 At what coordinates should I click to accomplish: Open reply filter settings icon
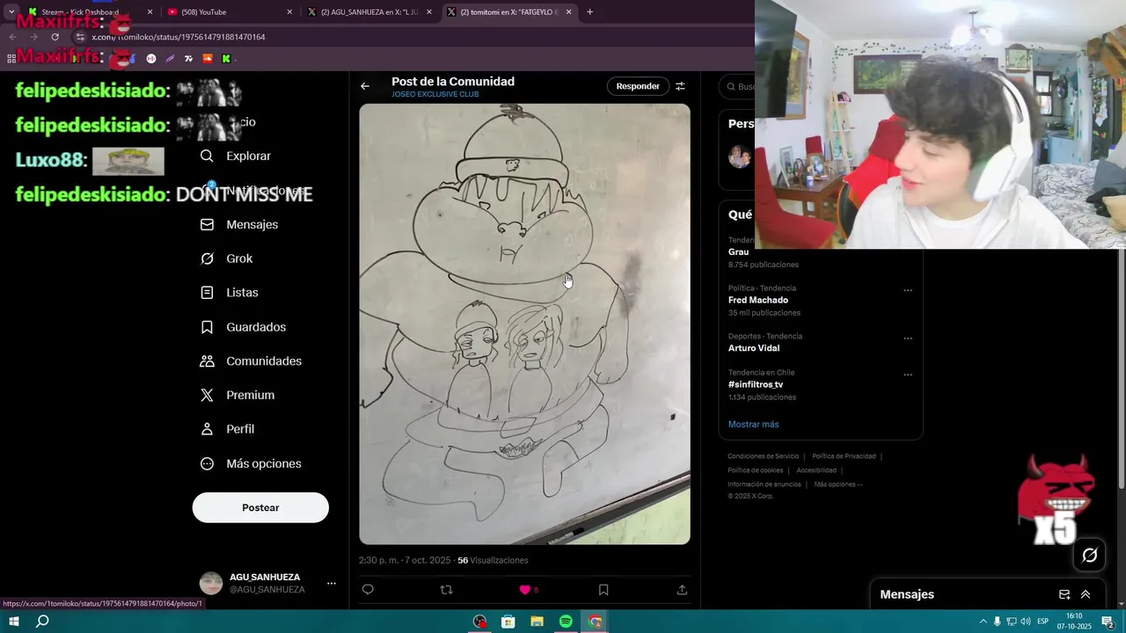680,86
